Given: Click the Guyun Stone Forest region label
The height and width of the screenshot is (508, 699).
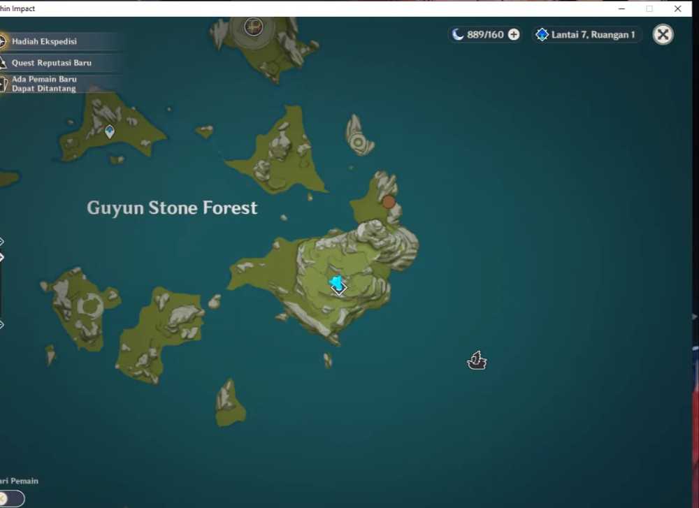Looking at the screenshot, I should [172, 208].
